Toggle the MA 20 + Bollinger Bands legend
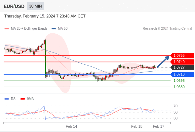This screenshot has width=195, height=132. [26, 29]
